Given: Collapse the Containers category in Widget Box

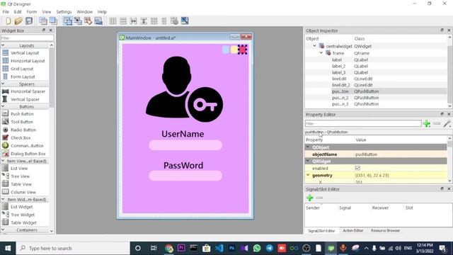Looking at the screenshot, I should [3, 229].
